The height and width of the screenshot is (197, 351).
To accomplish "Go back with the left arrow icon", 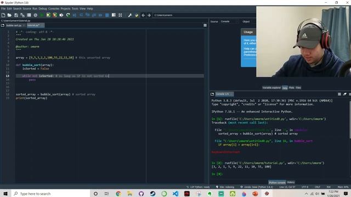I will 143,15.
